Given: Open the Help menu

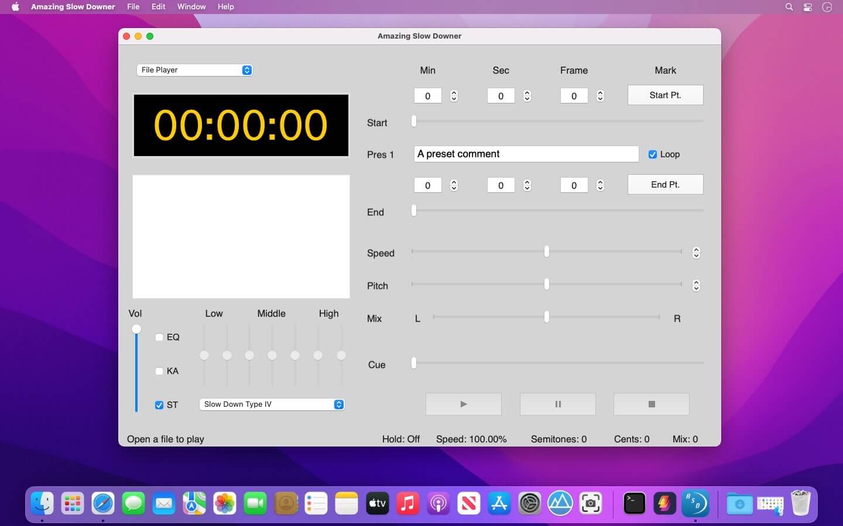Looking at the screenshot, I should pos(225,7).
